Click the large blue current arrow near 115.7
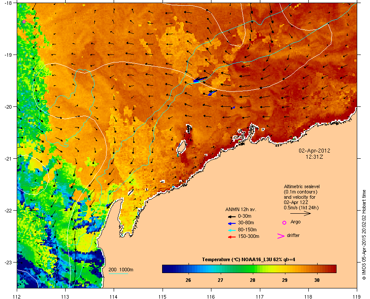The width and height of the screenshot is (370, 299). tap(200, 80)
